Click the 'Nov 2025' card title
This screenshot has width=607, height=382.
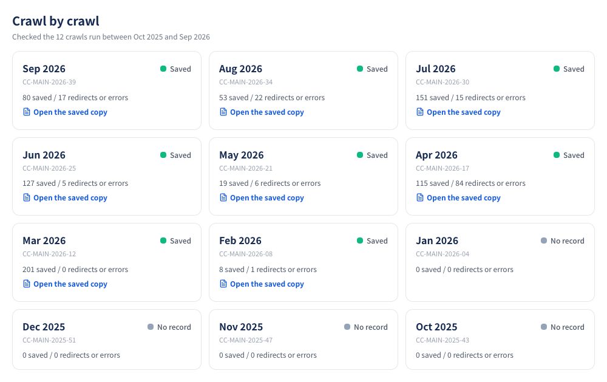coord(241,327)
